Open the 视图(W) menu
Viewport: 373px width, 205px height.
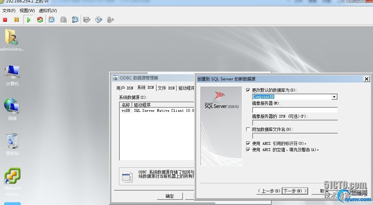click(x=26, y=10)
